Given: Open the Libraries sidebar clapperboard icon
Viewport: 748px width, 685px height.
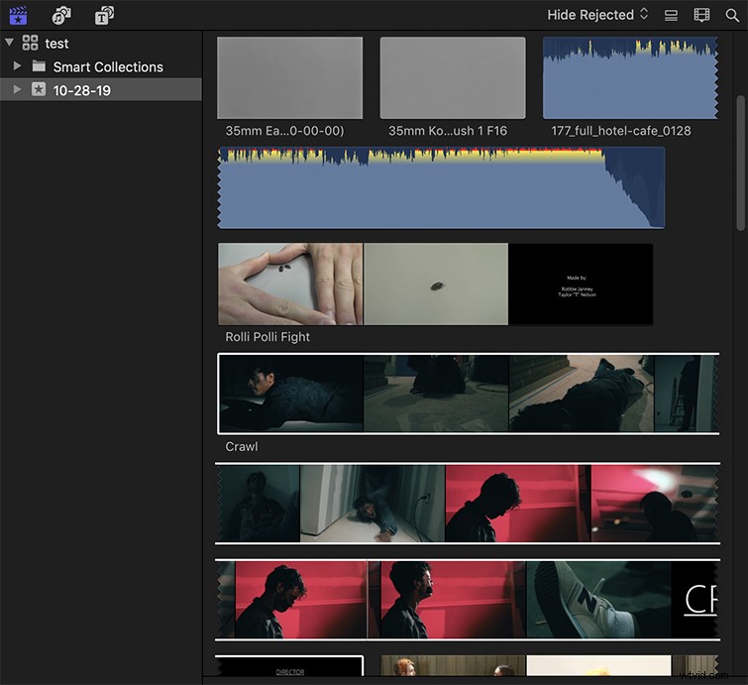Looking at the screenshot, I should (x=18, y=15).
